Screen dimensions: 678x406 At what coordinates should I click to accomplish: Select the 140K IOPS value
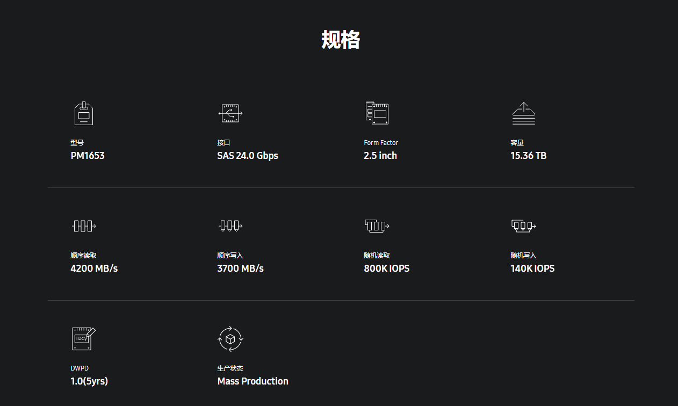click(x=532, y=269)
